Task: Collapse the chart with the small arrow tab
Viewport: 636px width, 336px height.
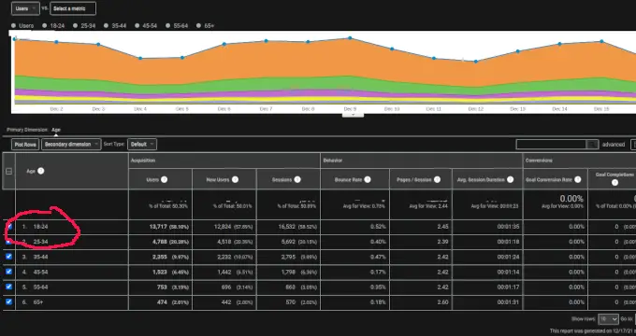Action: tap(353, 115)
